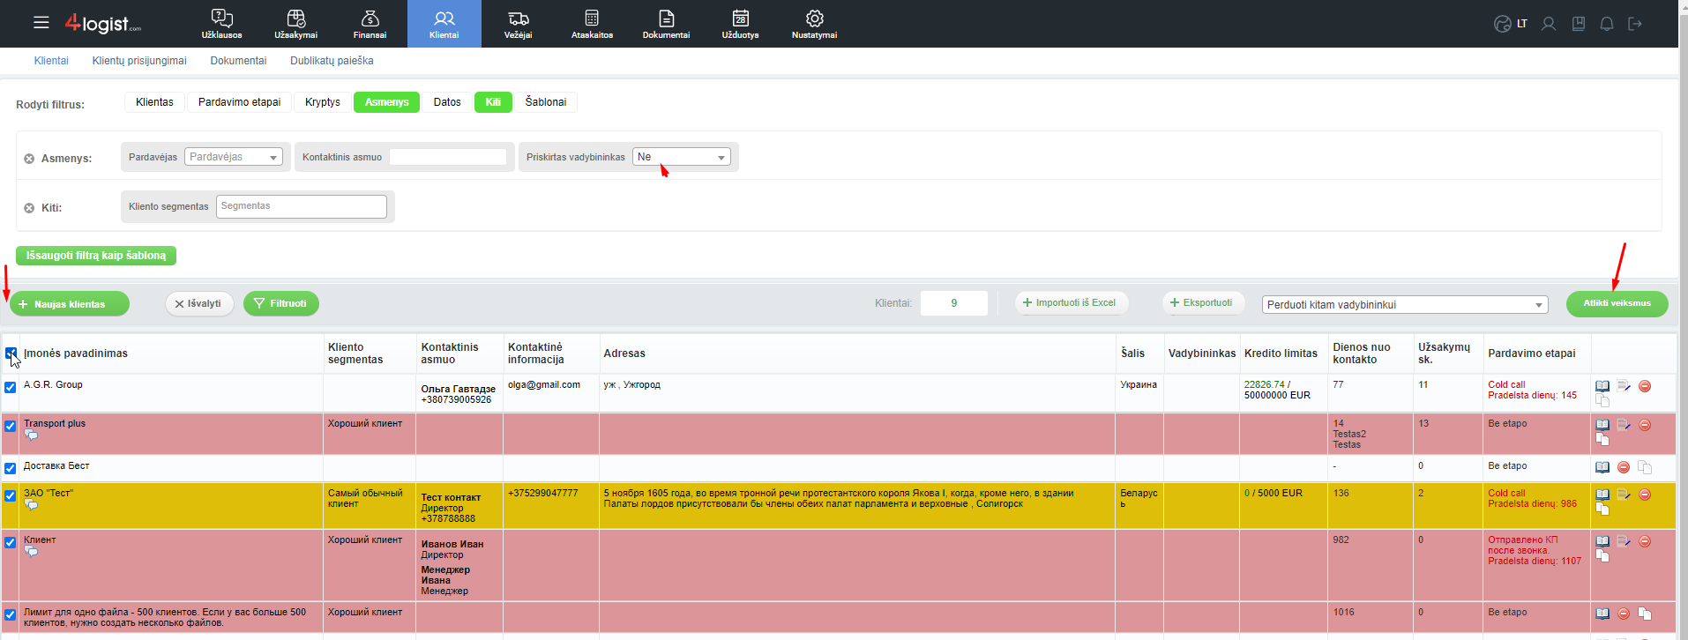The image size is (1688, 640).
Task: Open the Perduoti kitam vadybininkui action dropdown
Action: click(x=1405, y=304)
